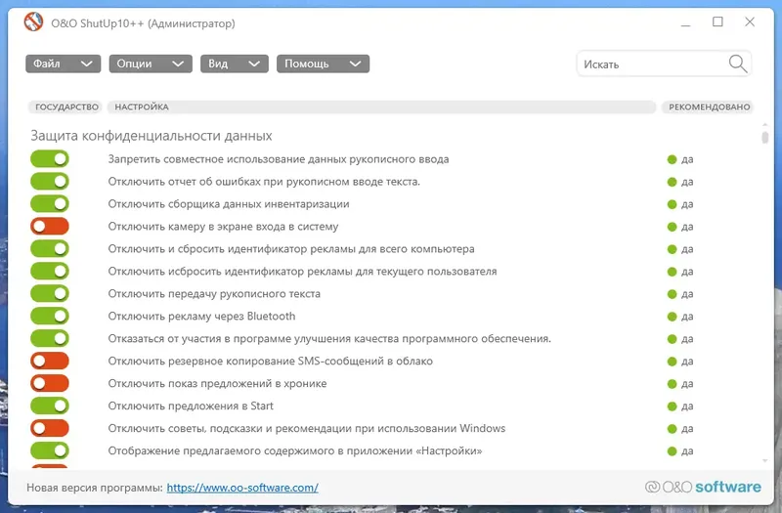Image resolution: width=782 pixels, height=513 pixels.
Task: Click 'Отключить камеру в экране входа' text
Action: 223,227
